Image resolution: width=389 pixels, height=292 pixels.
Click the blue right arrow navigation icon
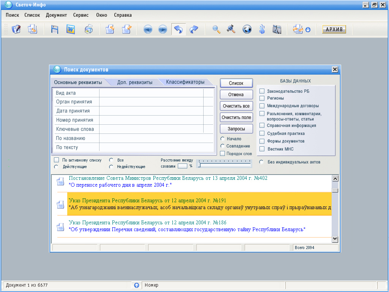[x=163, y=30]
